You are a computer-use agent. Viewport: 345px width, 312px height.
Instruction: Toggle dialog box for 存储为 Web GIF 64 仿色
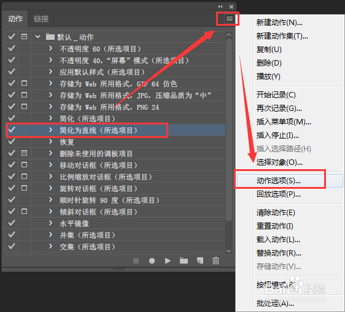point(24,83)
